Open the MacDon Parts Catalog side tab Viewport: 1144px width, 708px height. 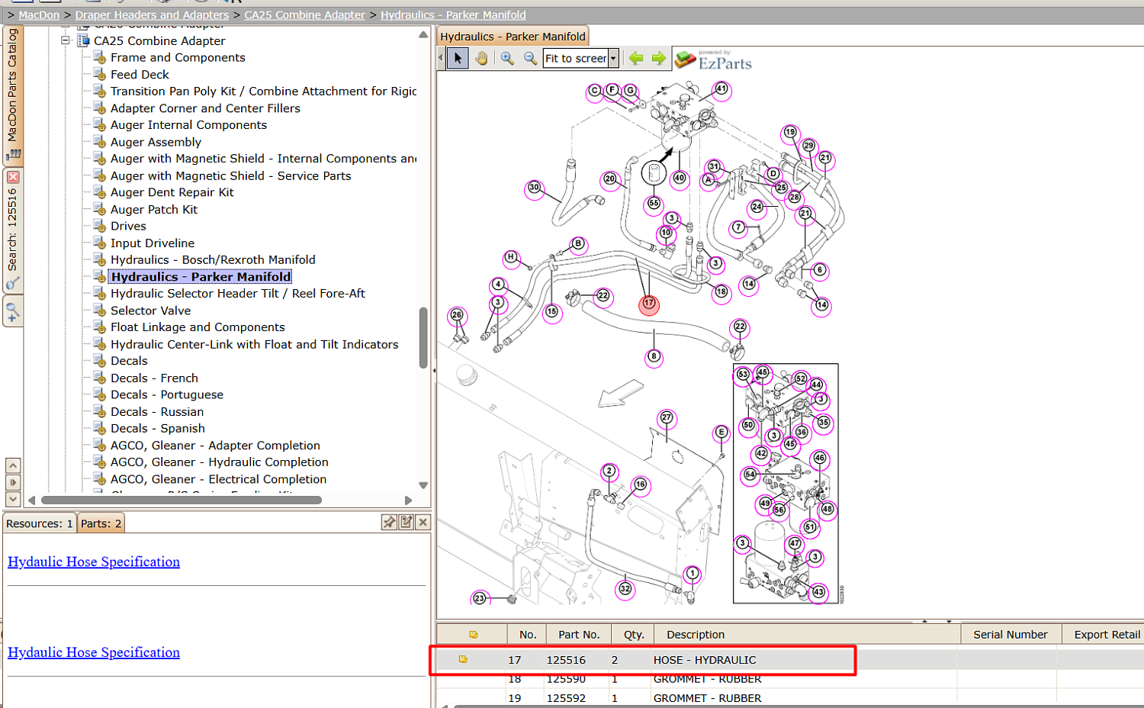point(13,95)
